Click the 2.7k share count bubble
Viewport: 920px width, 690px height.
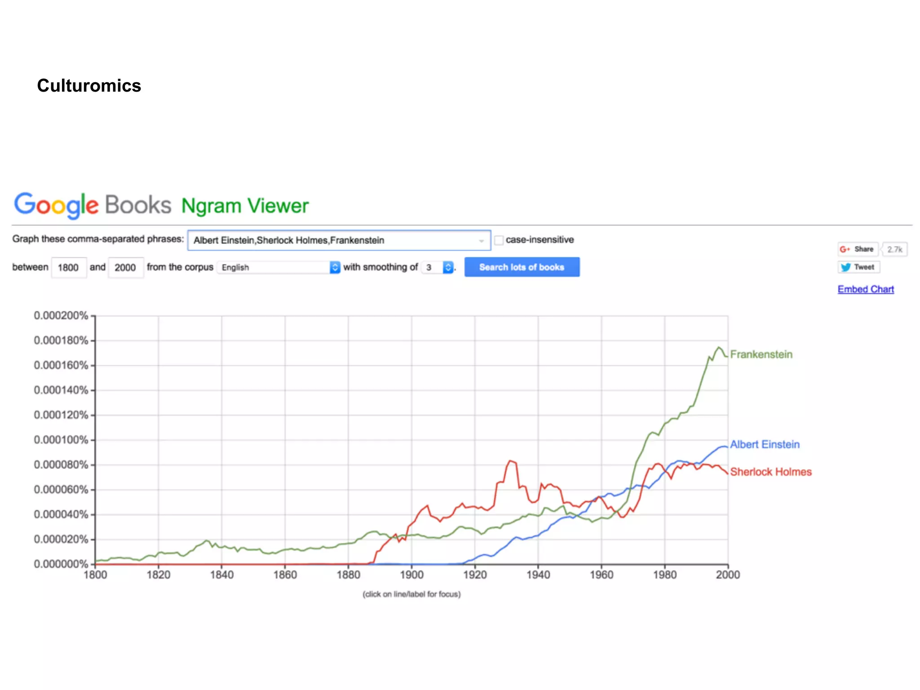[894, 249]
